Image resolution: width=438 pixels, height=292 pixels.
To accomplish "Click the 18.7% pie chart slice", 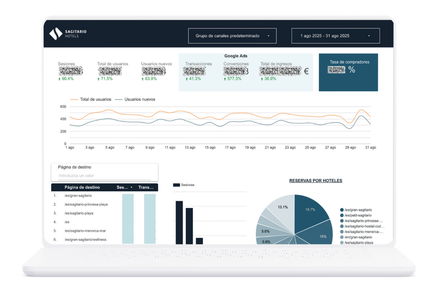I will 310,211.
